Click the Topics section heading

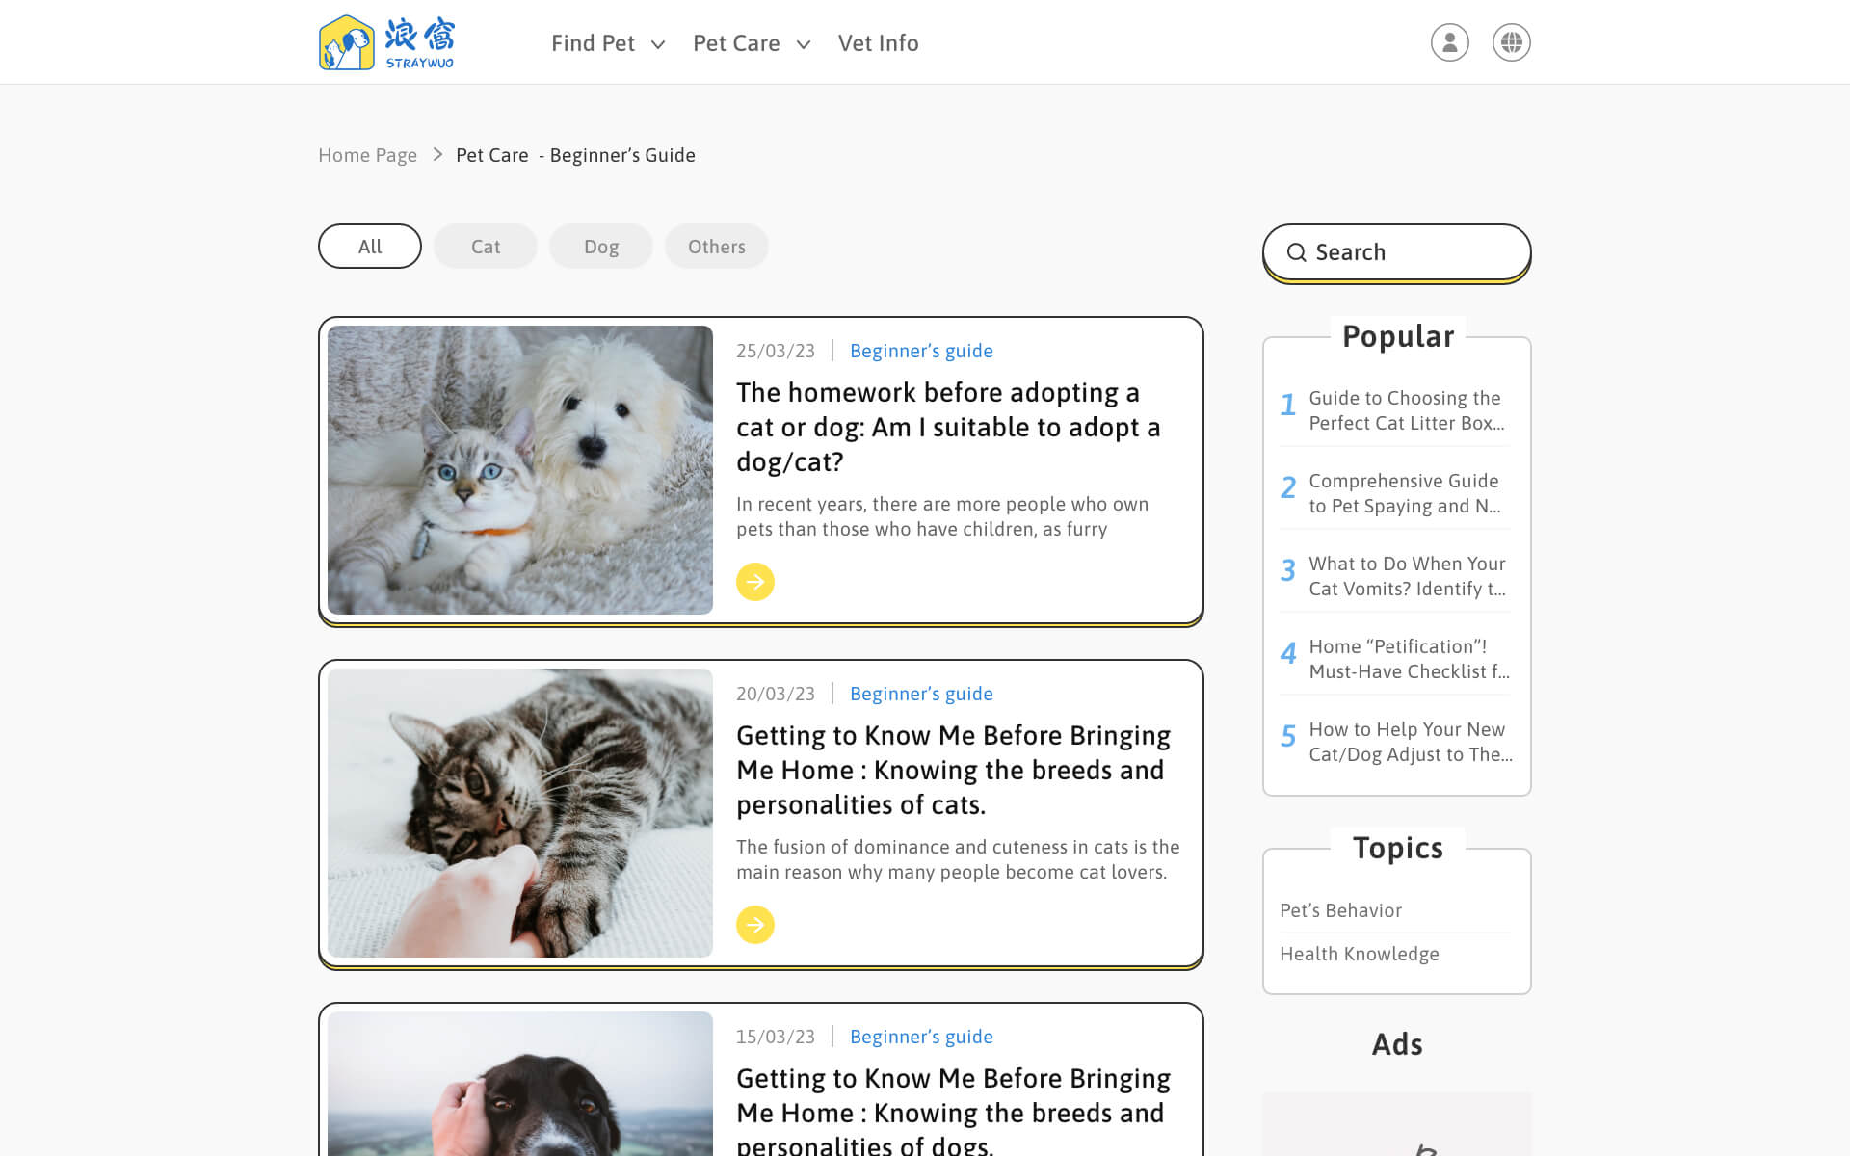pyautogui.click(x=1398, y=848)
